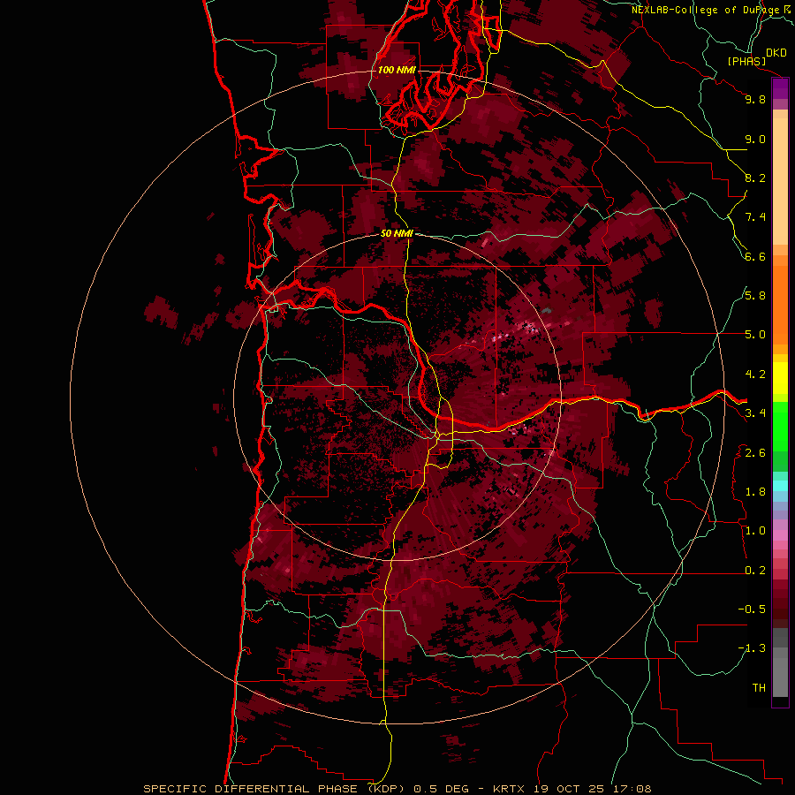The width and height of the screenshot is (795, 795).
Task: Click the DKD product code label
Action: pos(776,53)
